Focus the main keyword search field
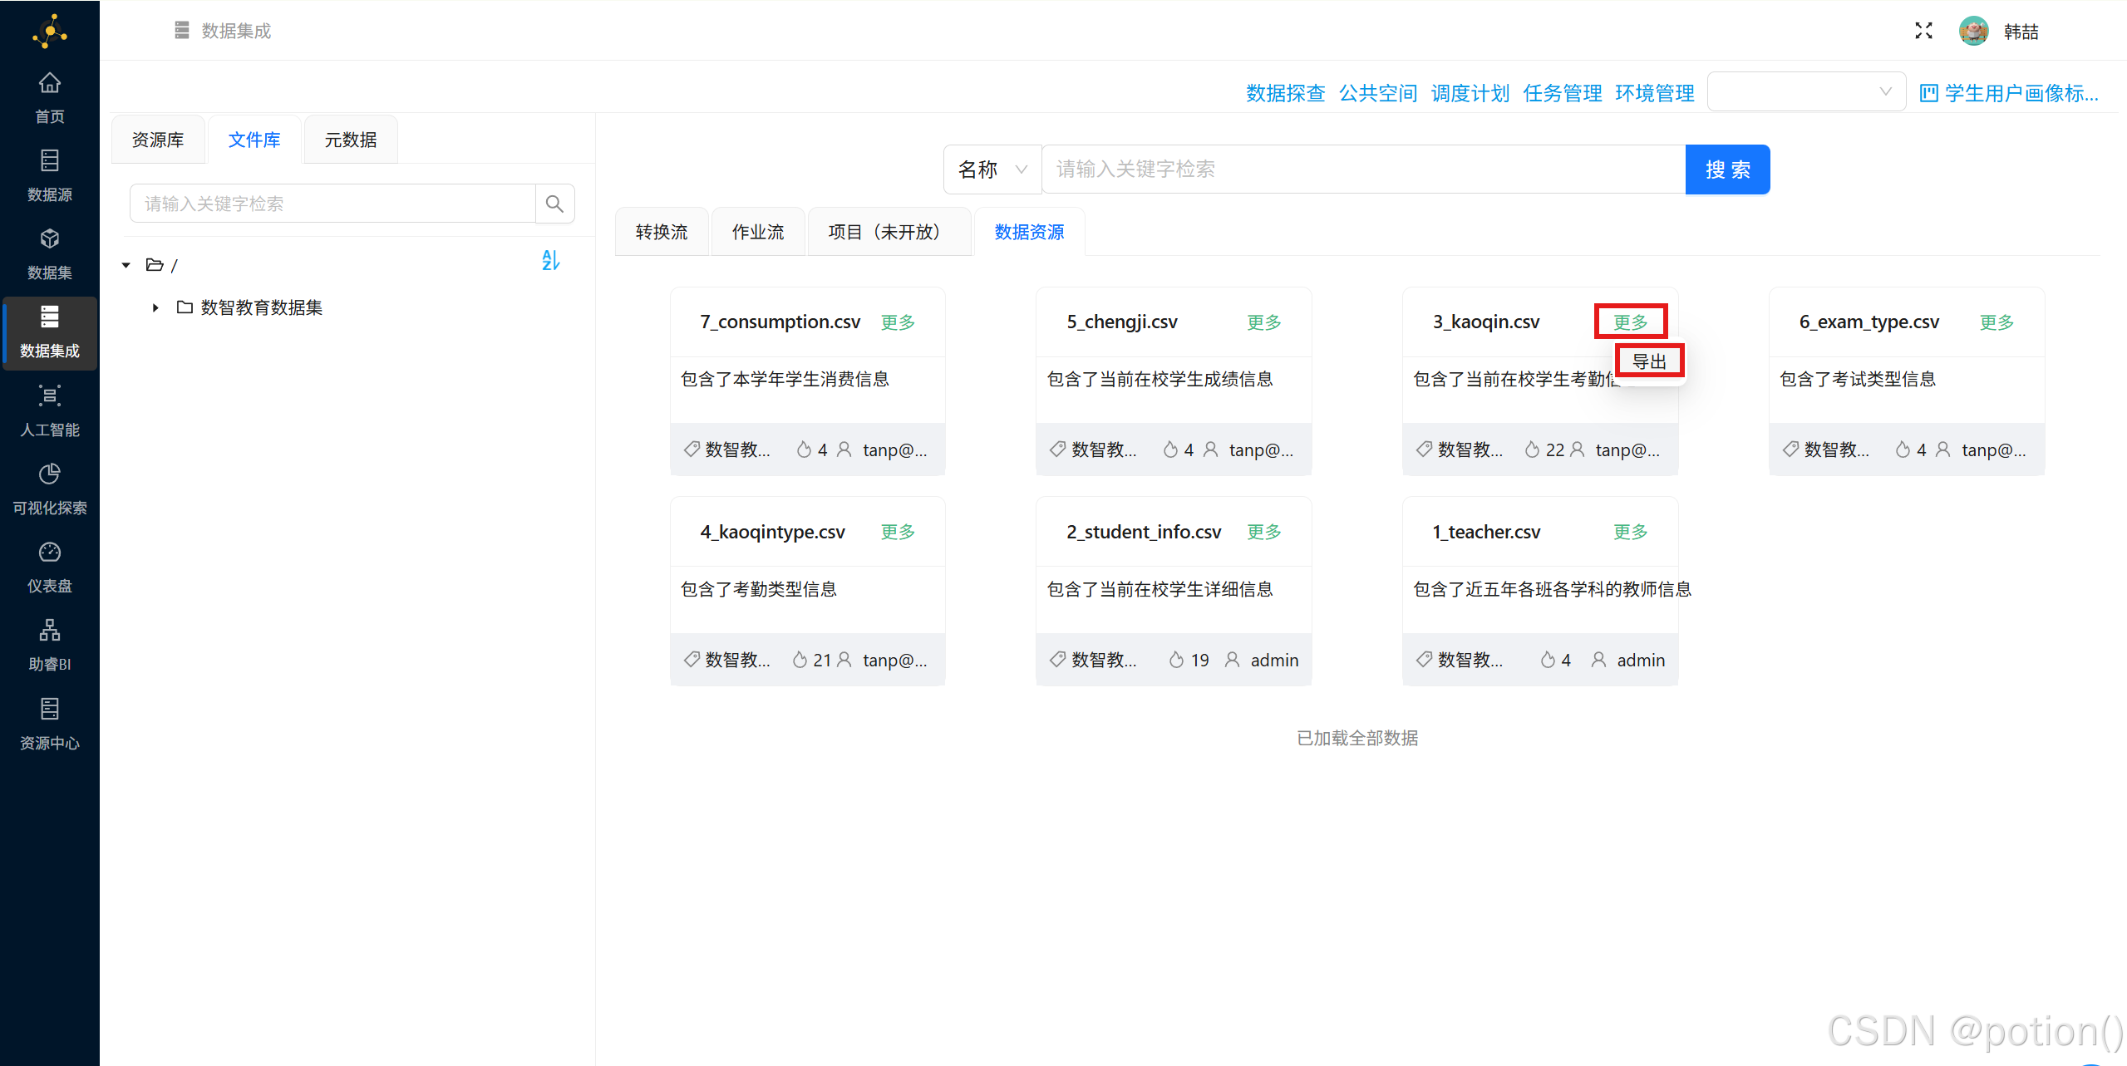Viewport: 2127px width, 1066px height. point(1363,169)
